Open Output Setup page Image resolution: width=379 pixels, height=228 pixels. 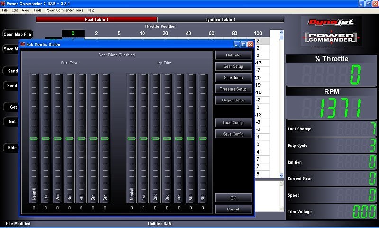click(233, 100)
